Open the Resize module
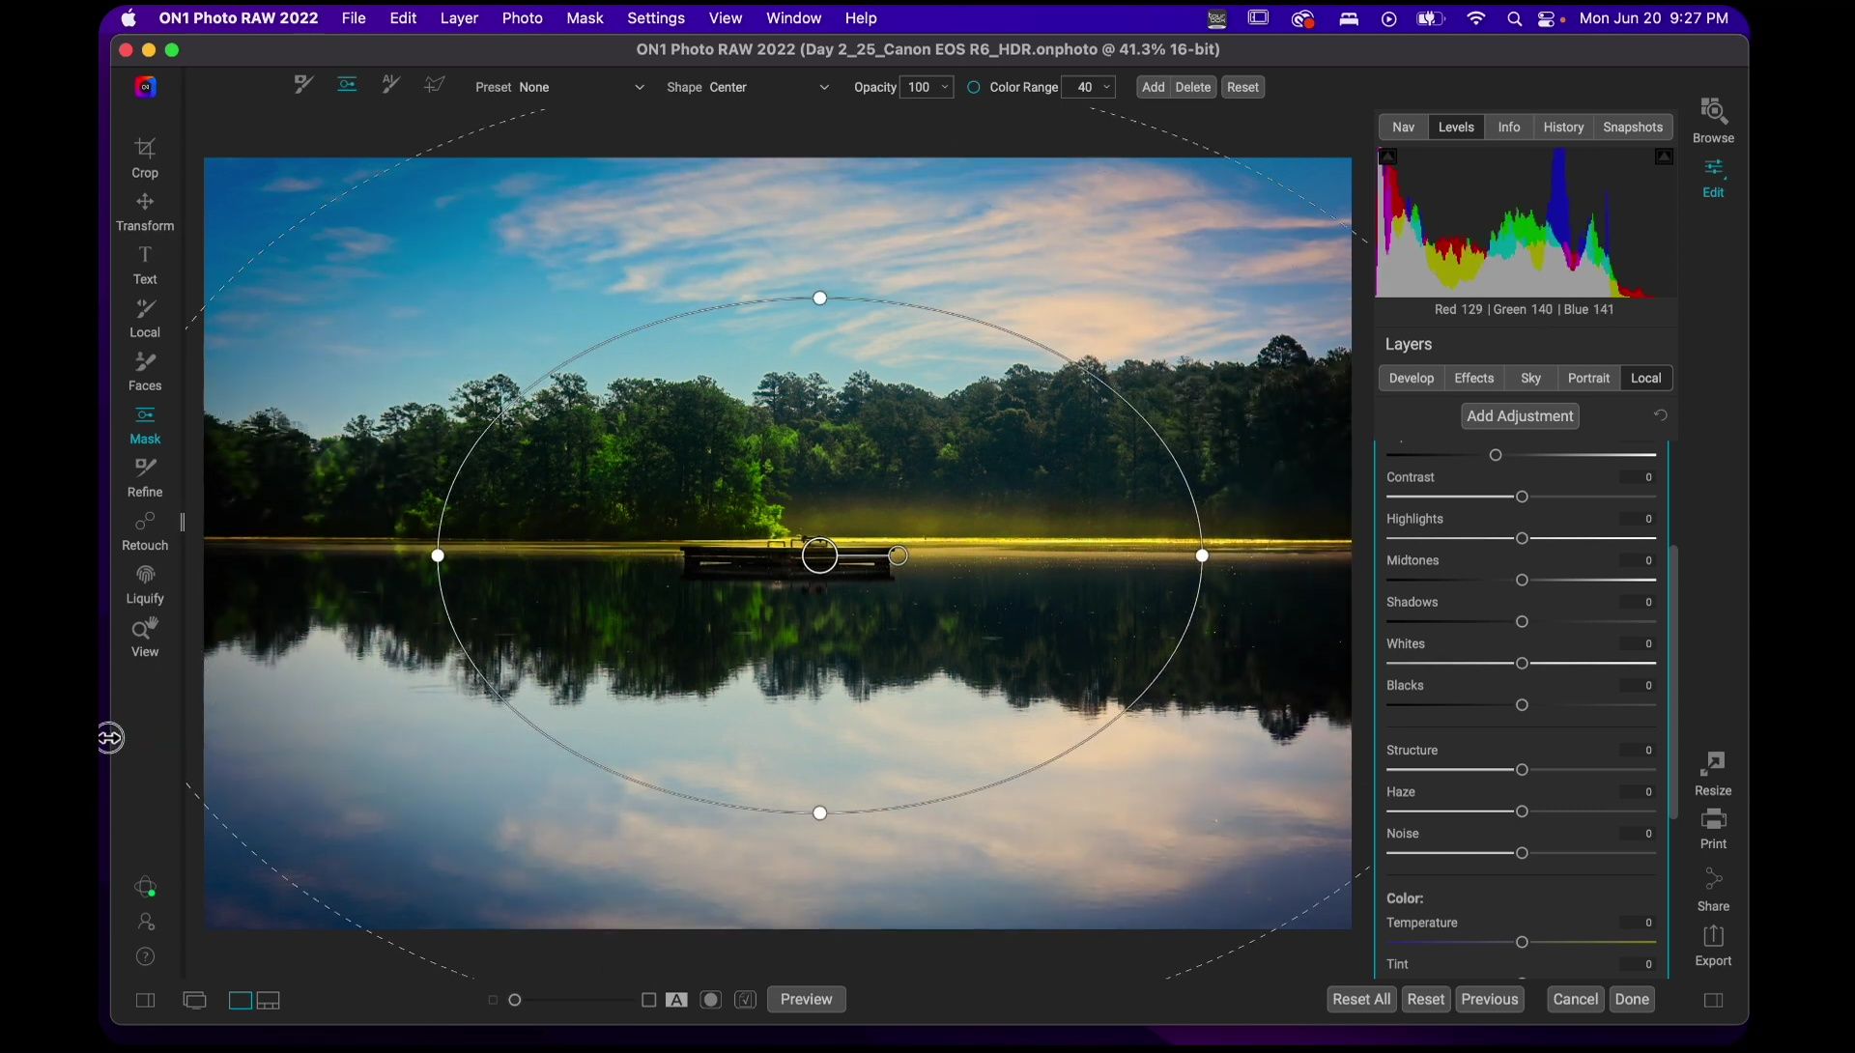Viewport: 1855px width, 1053px height. pyautogui.click(x=1713, y=774)
